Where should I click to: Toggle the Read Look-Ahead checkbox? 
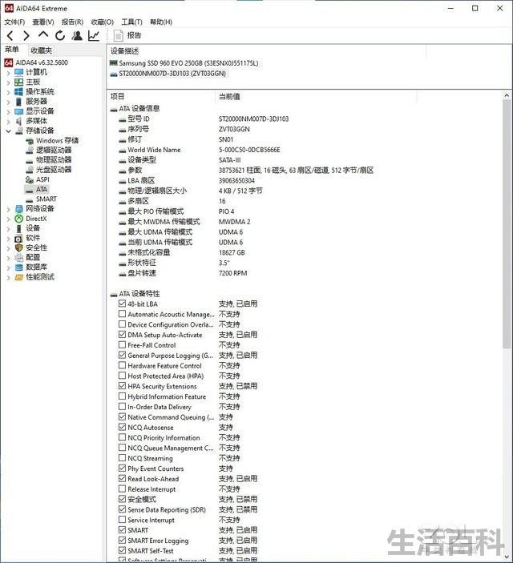(122, 479)
